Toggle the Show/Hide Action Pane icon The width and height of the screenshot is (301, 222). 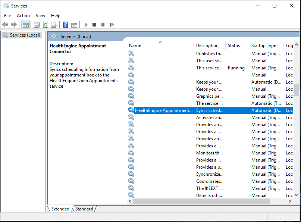[74, 25]
